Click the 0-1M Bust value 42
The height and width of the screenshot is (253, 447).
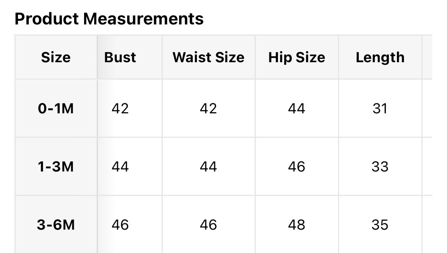tap(120, 109)
